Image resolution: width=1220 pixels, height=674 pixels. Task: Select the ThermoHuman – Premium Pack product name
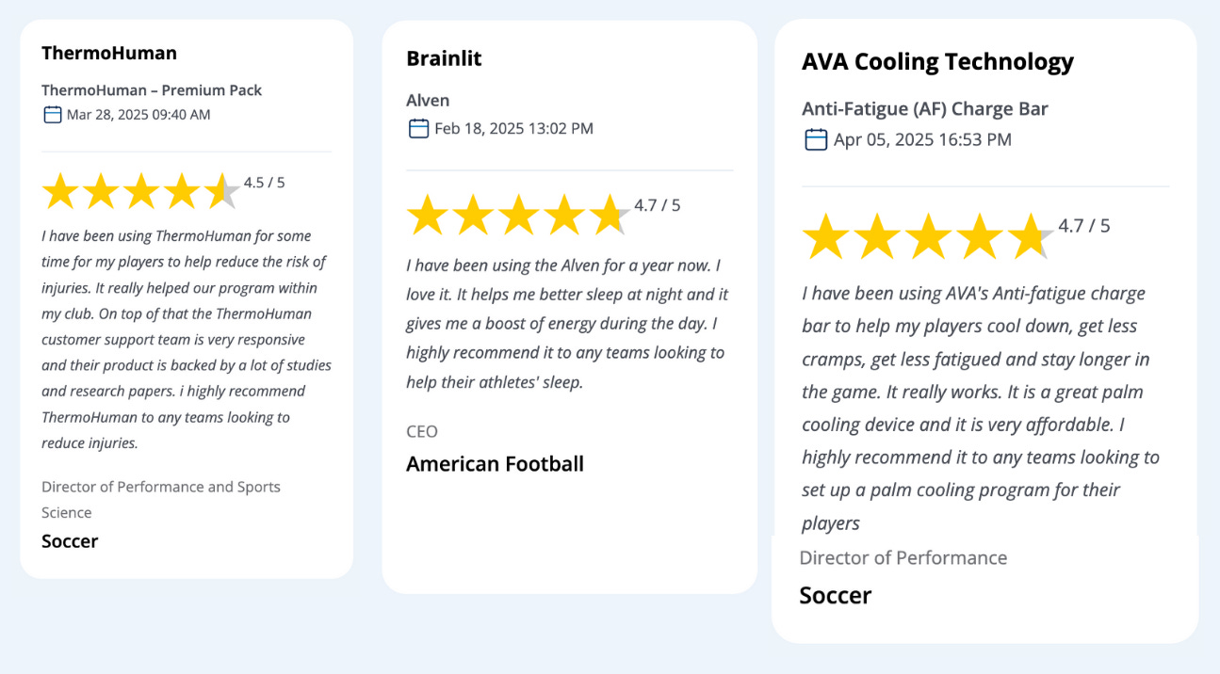tap(152, 90)
